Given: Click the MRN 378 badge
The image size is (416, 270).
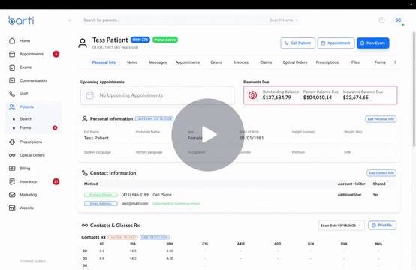Looking at the screenshot, I should pyautogui.click(x=140, y=40).
